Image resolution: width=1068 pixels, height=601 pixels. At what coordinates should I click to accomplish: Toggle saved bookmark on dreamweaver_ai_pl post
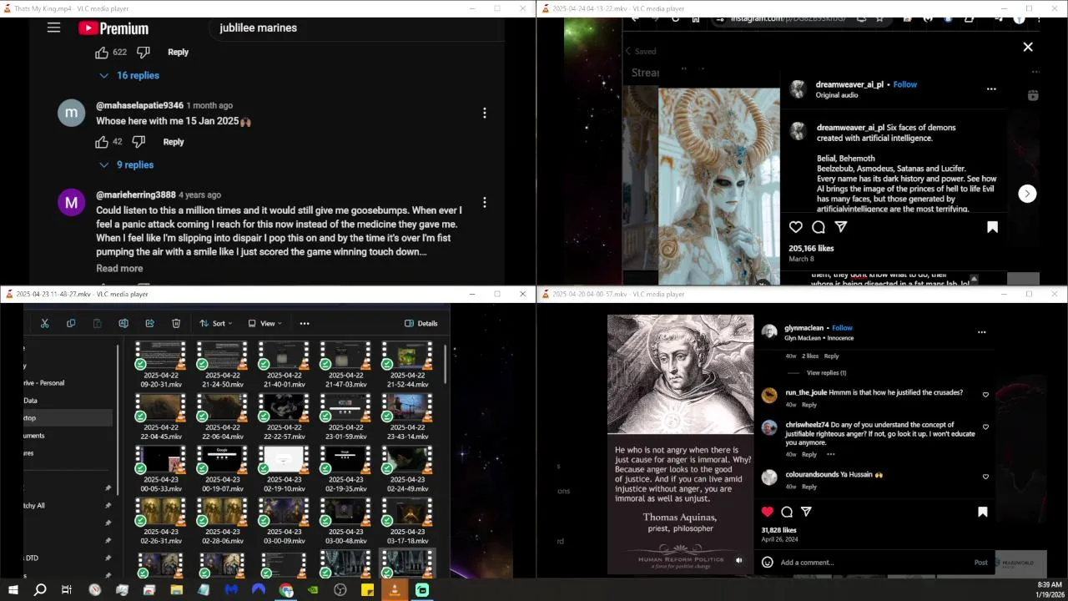pyautogui.click(x=992, y=227)
